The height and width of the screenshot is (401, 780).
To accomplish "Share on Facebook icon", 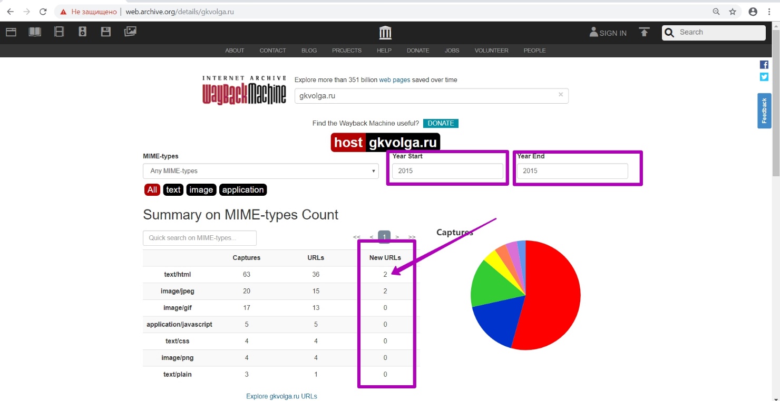I will pos(764,65).
